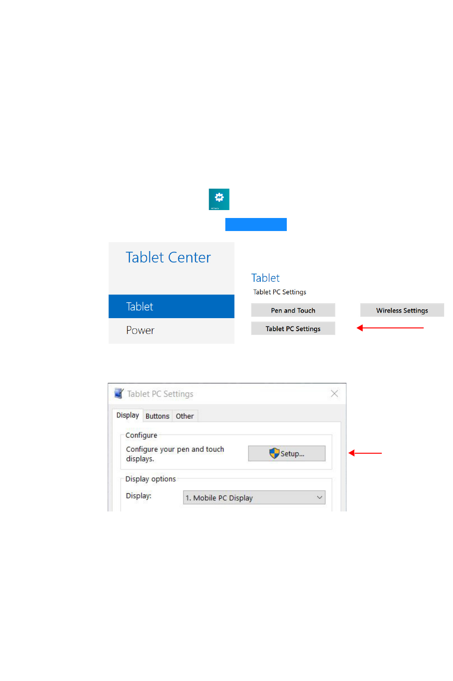Open Pen and Touch settings
The width and height of the screenshot is (453, 681).
coord(293,310)
